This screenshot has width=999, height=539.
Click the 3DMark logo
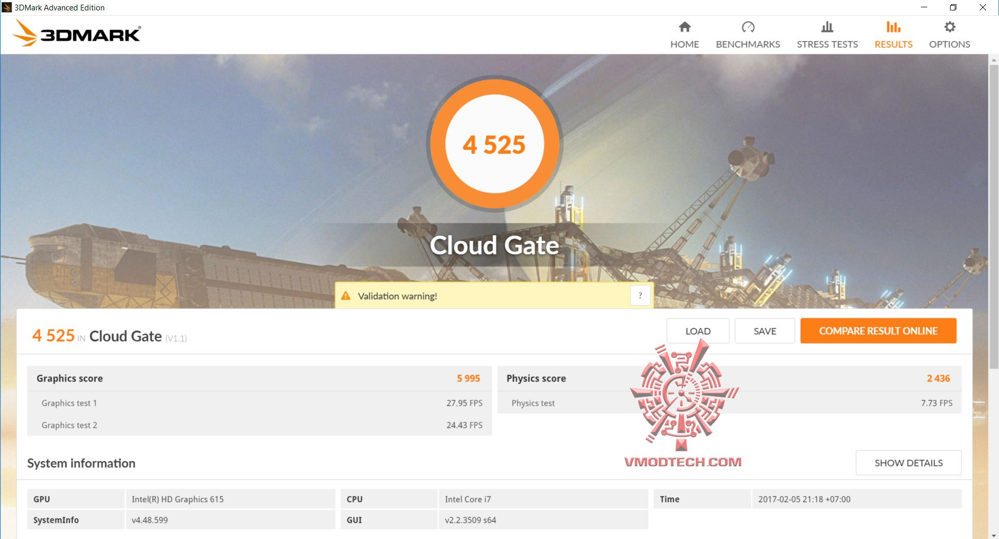(x=76, y=34)
